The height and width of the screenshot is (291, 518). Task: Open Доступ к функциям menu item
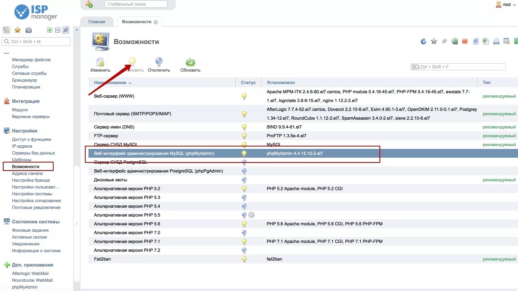click(32, 139)
